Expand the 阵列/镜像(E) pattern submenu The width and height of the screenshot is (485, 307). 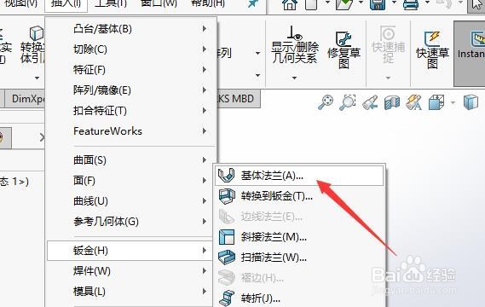131,90
